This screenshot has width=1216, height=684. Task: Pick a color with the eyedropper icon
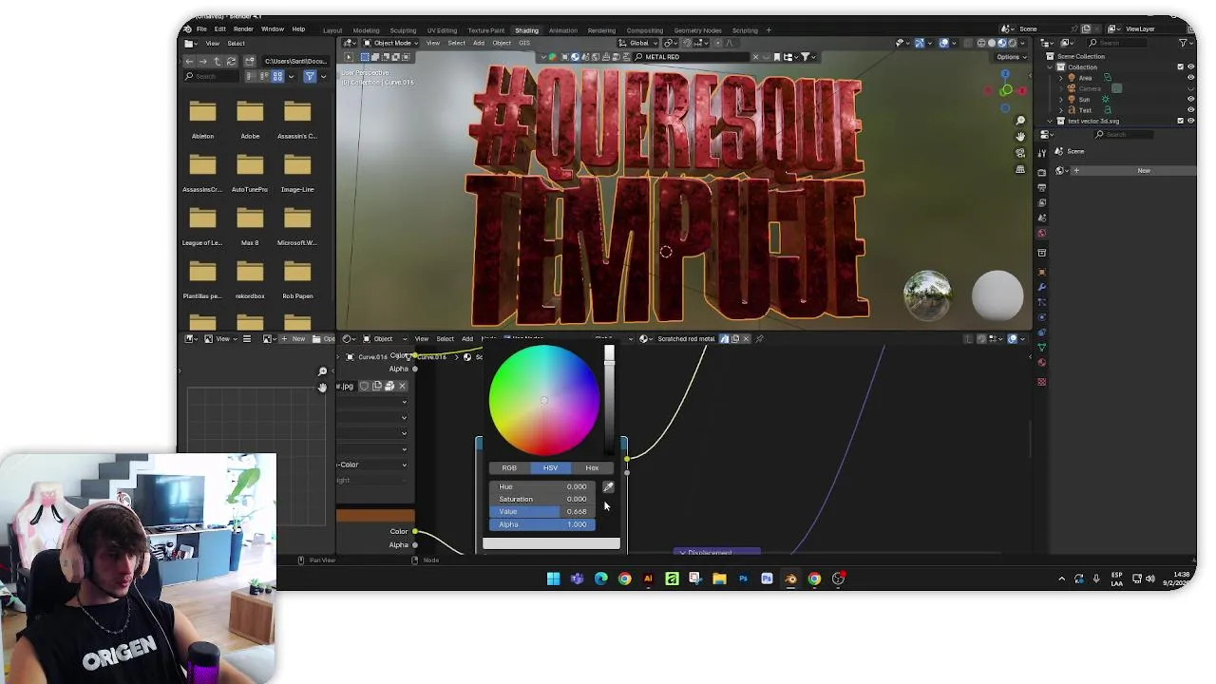coord(608,487)
